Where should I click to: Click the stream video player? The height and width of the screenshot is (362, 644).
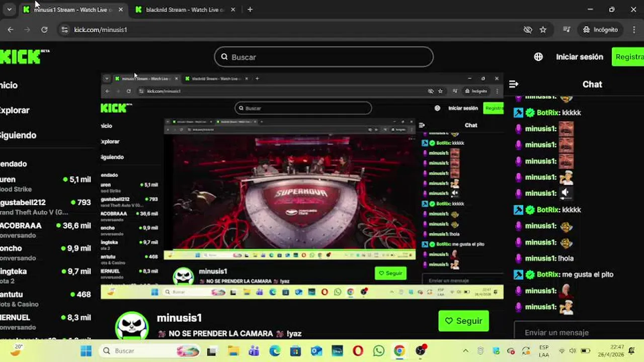(302, 186)
